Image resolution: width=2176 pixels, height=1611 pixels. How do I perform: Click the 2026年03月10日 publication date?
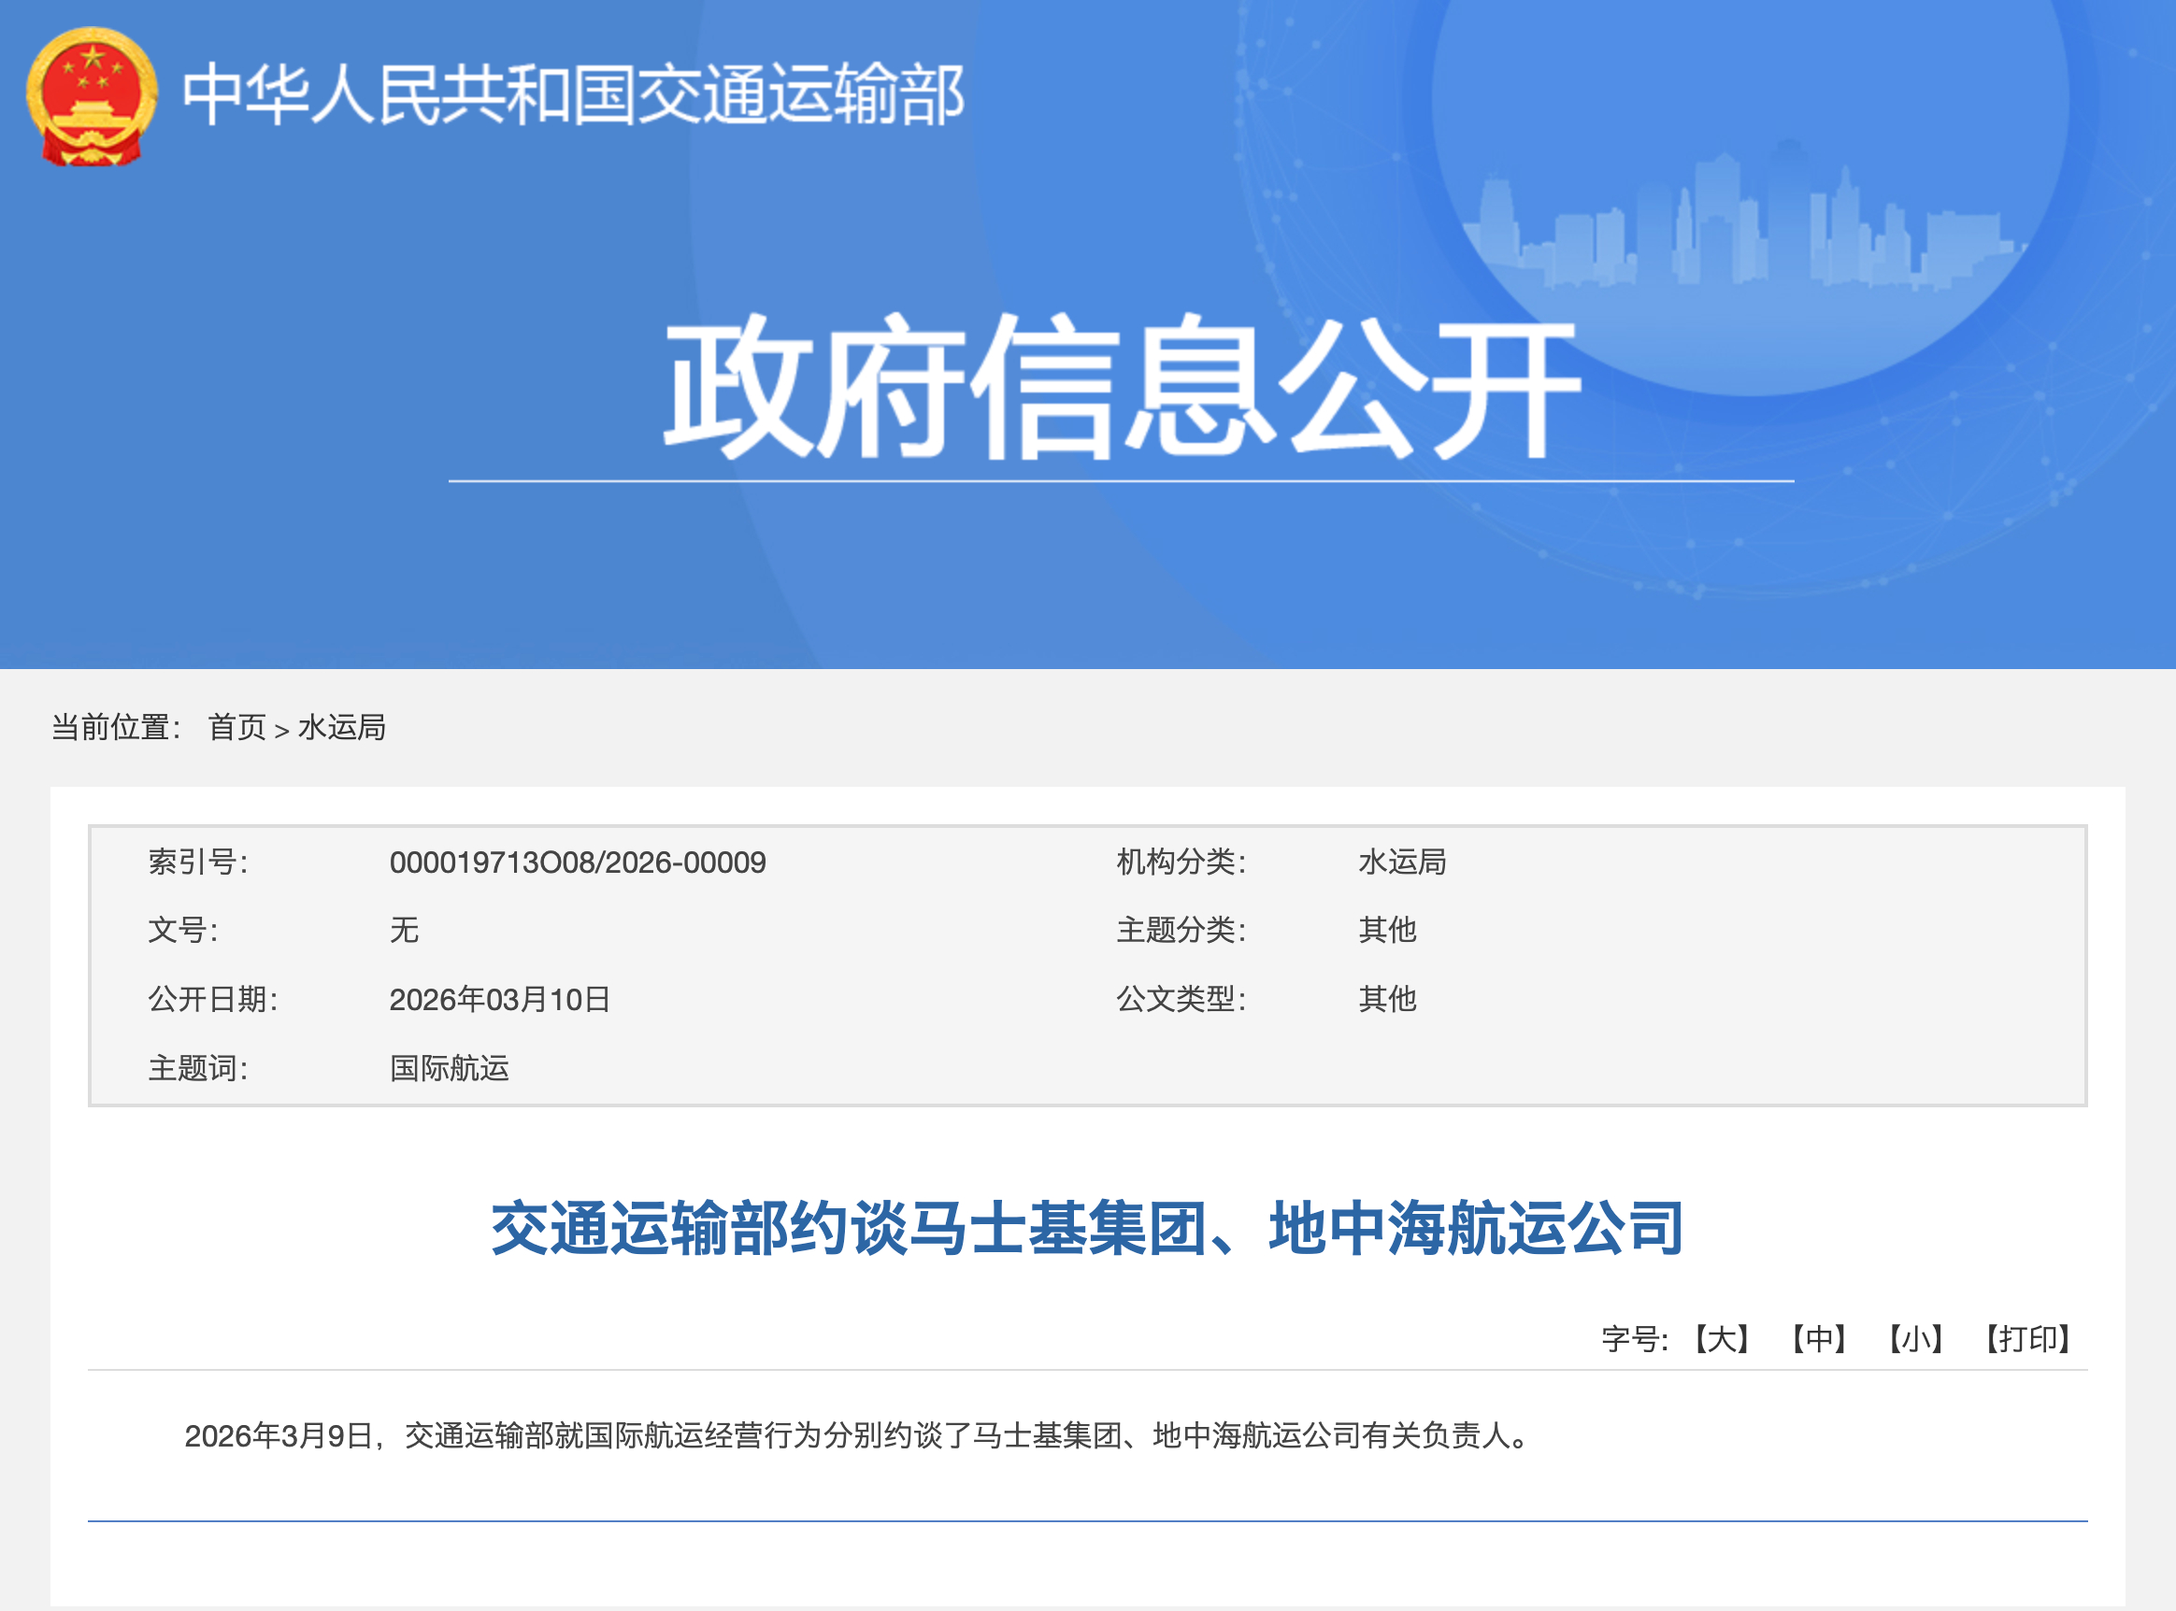pyautogui.click(x=499, y=1000)
